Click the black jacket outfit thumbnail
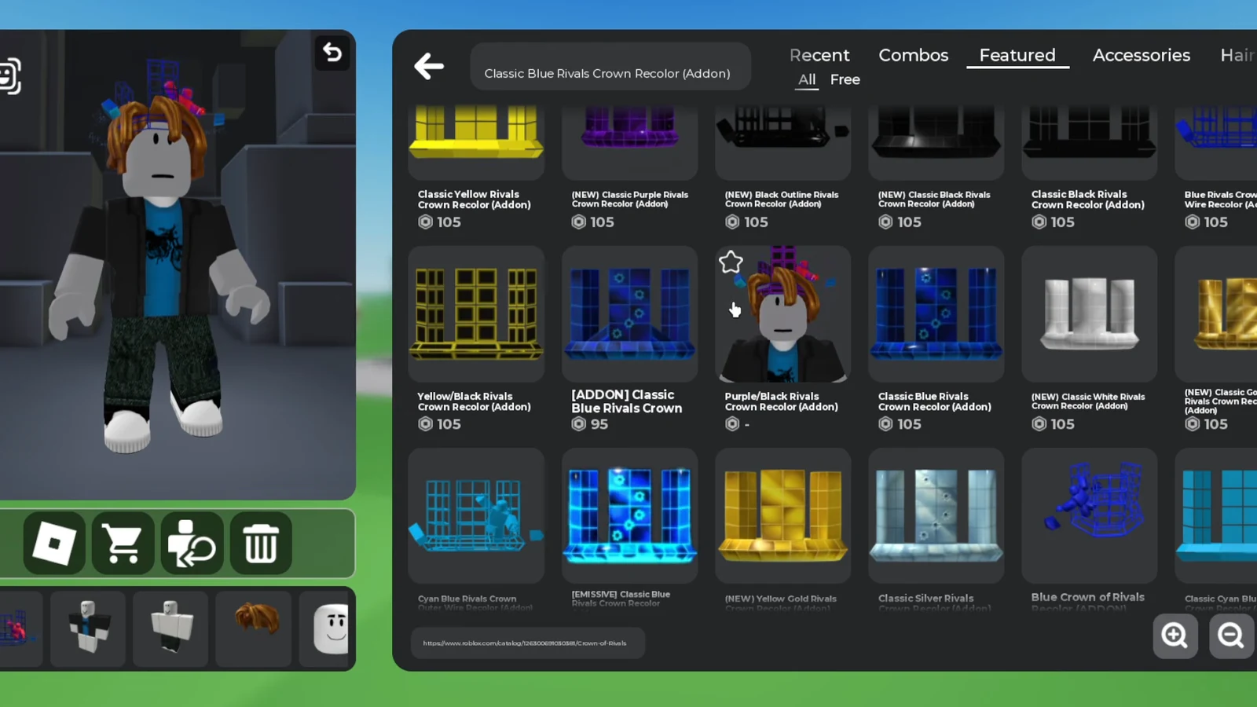Viewport: 1257px width, 707px height. (88, 628)
